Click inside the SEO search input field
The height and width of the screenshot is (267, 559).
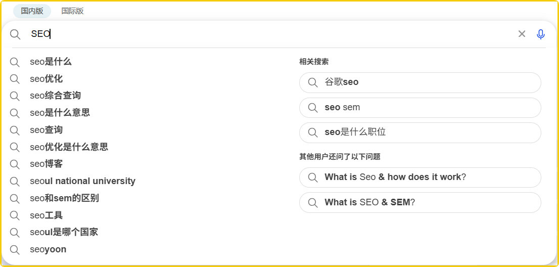pyautogui.click(x=253, y=34)
